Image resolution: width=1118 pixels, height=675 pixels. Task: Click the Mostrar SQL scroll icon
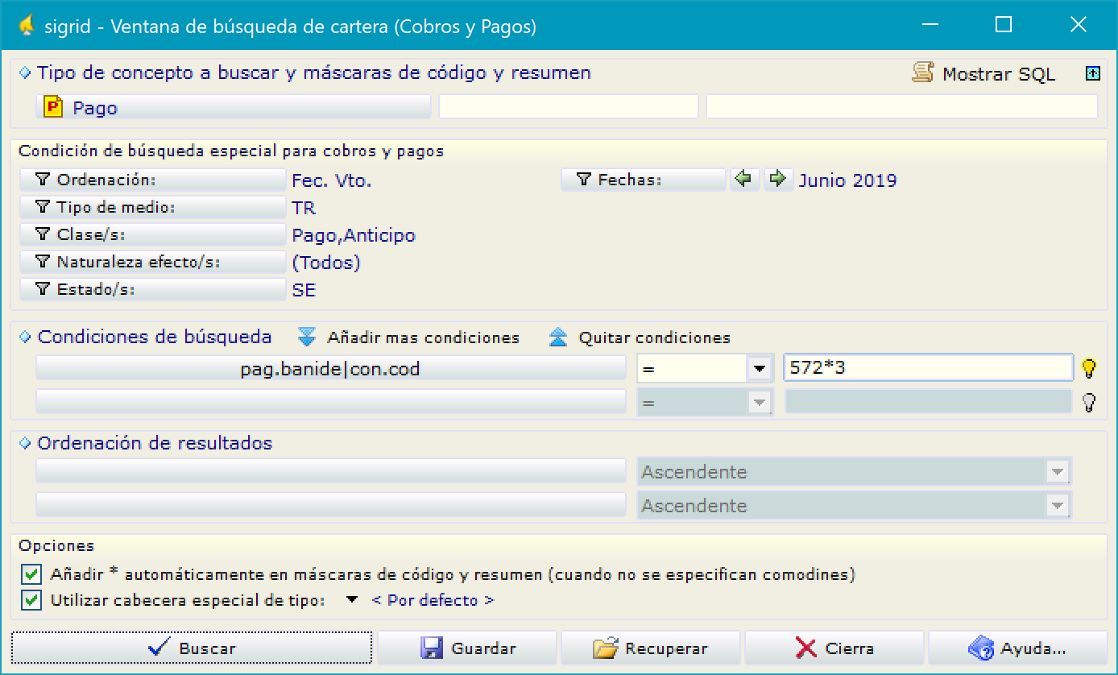922,73
